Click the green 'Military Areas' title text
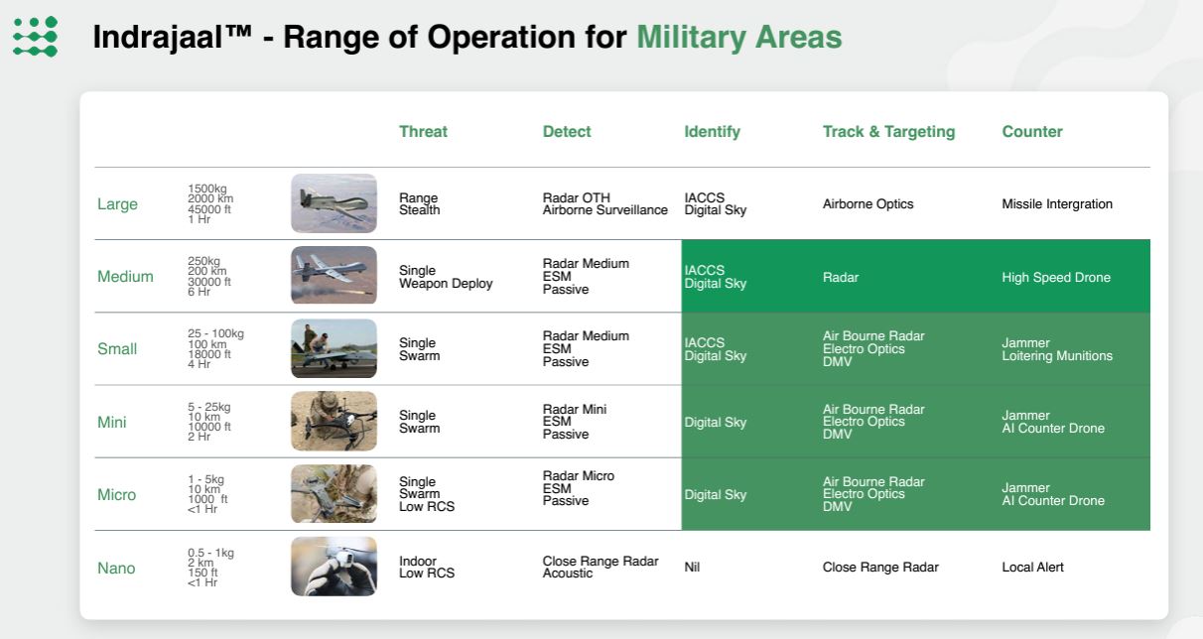This screenshot has height=639, width=1203. point(738,38)
